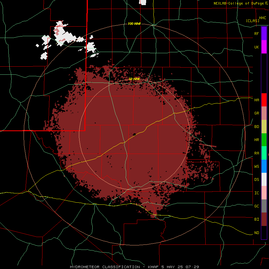Click the ND black legend swatch
Viewport: 269px width, 269px height.
(x=264, y=233)
